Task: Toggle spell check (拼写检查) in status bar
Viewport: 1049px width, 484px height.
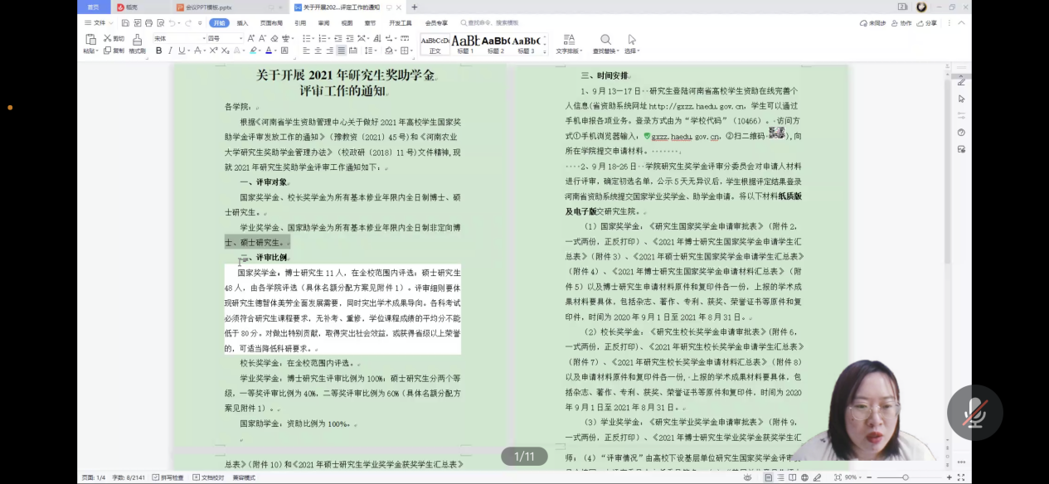Action: (168, 477)
